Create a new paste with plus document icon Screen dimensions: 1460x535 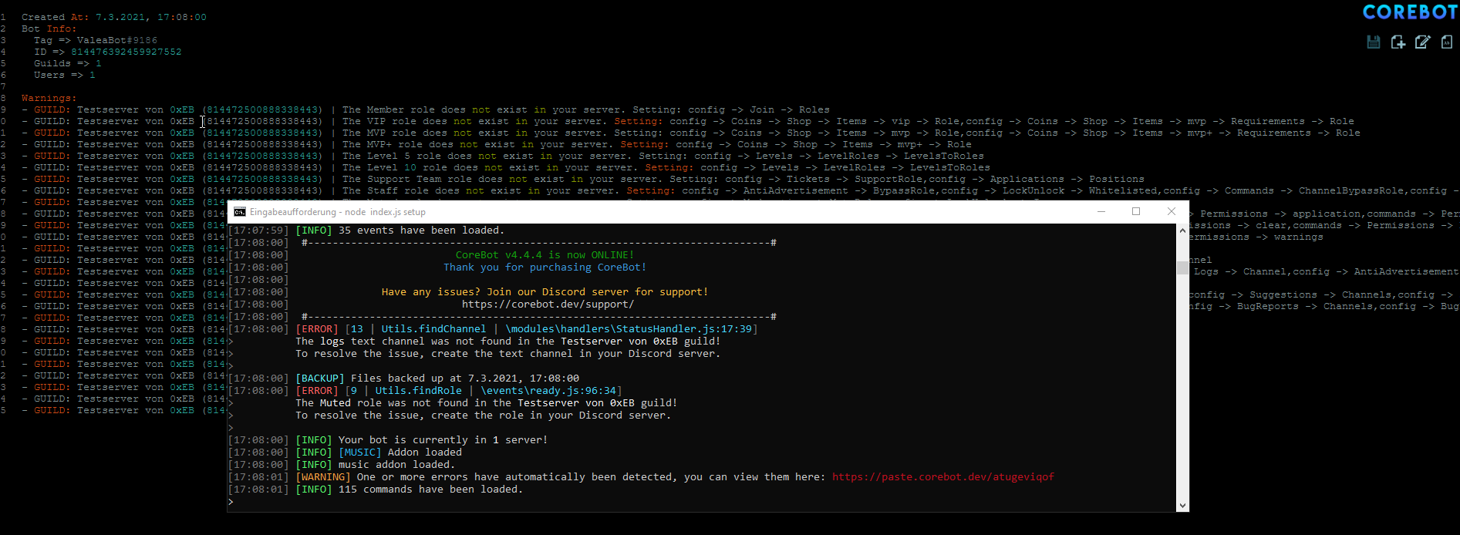pos(1398,42)
